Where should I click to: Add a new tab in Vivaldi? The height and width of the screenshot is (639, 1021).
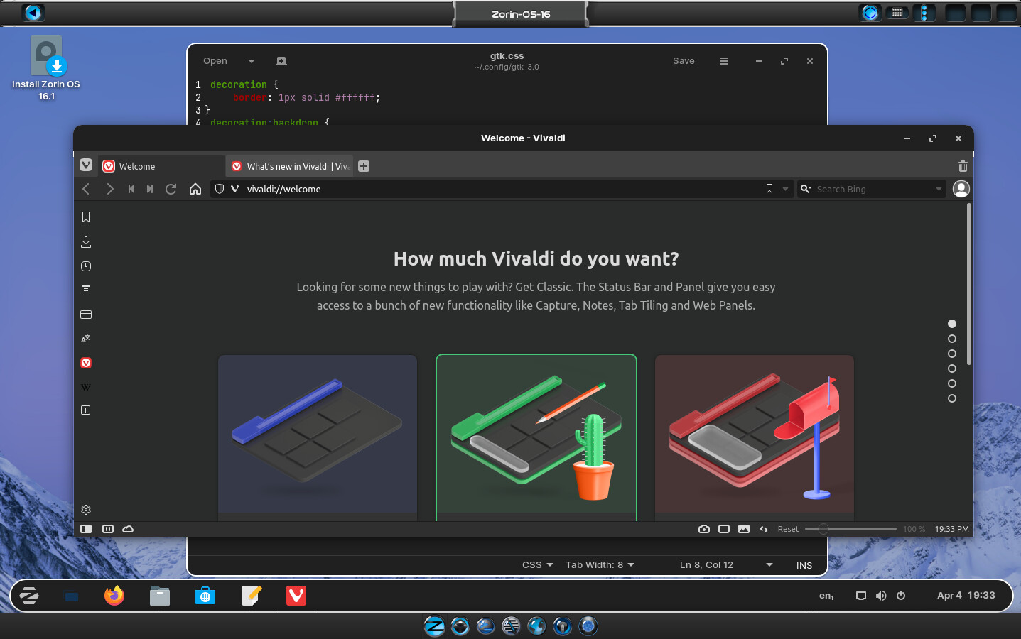(x=364, y=166)
